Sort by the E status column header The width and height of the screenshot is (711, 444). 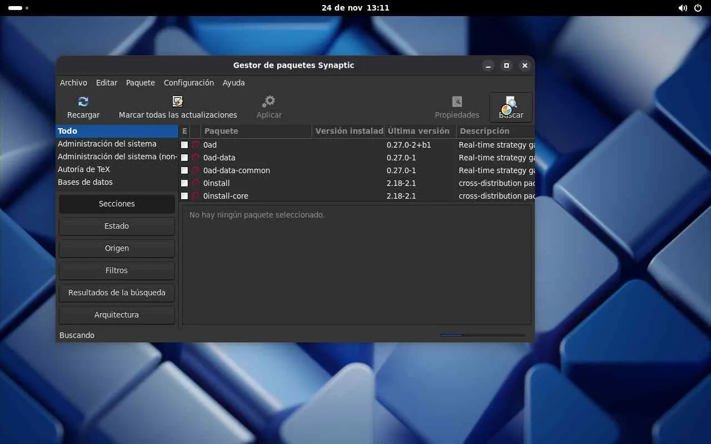(x=184, y=131)
